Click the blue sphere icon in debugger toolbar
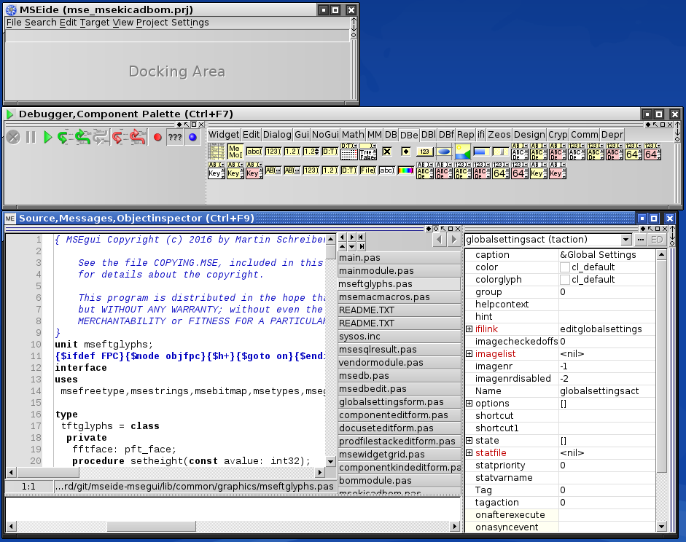The height and width of the screenshot is (542, 686). [192, 137]
